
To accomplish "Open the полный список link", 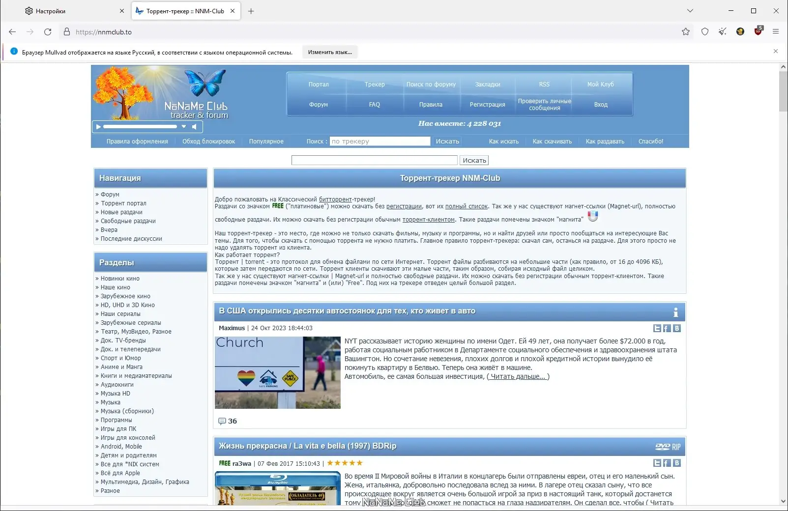I will [467, 206].
